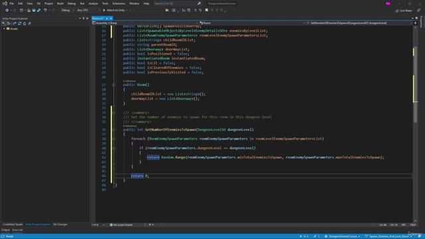Click the Live Share button
Image resolution: width=425 pixels, height=239 pixels.
[x=404, y=11]
